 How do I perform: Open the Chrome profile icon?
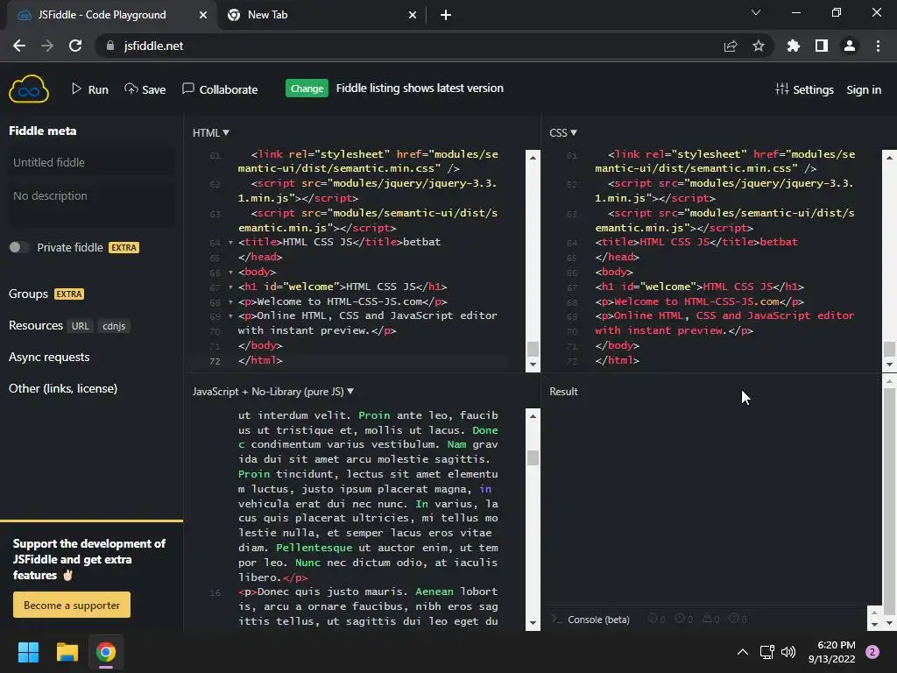[x=850, y=46]
